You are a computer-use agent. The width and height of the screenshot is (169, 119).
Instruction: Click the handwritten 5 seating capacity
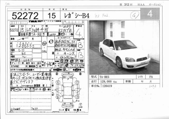(37, 66)
